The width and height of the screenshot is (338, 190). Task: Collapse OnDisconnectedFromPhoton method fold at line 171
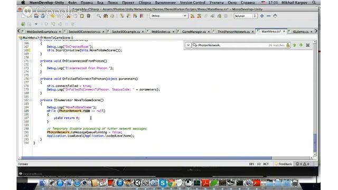(31, 61)
